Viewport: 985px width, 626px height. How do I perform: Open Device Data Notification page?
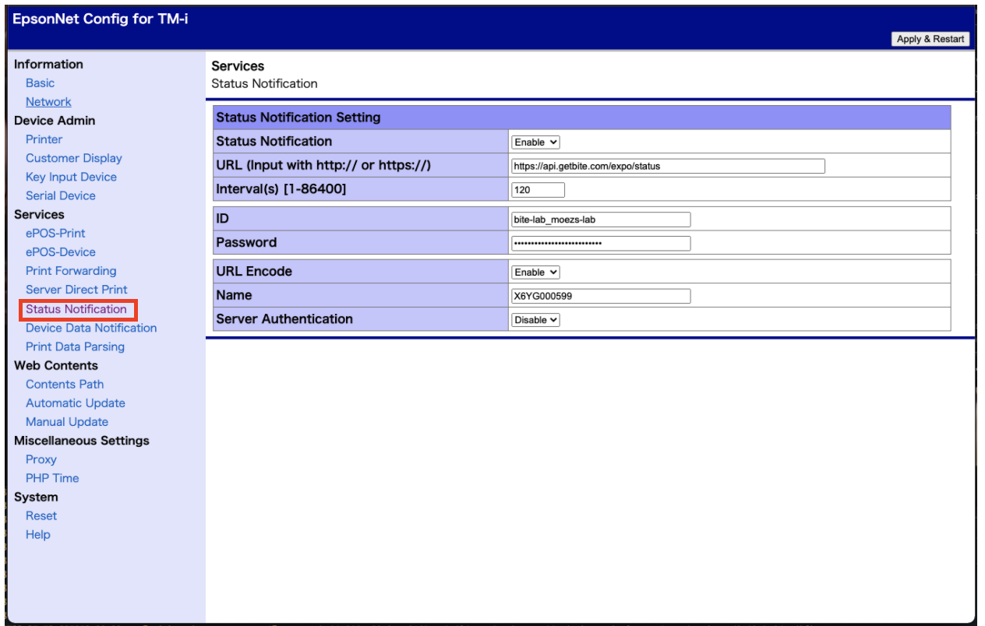(x=91, y=328)
